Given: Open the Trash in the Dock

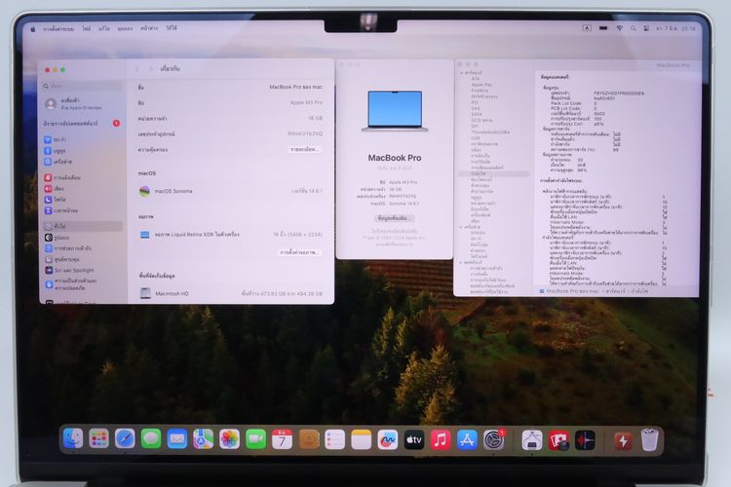Looking at the screenshot, I should (x=649, y=439).
